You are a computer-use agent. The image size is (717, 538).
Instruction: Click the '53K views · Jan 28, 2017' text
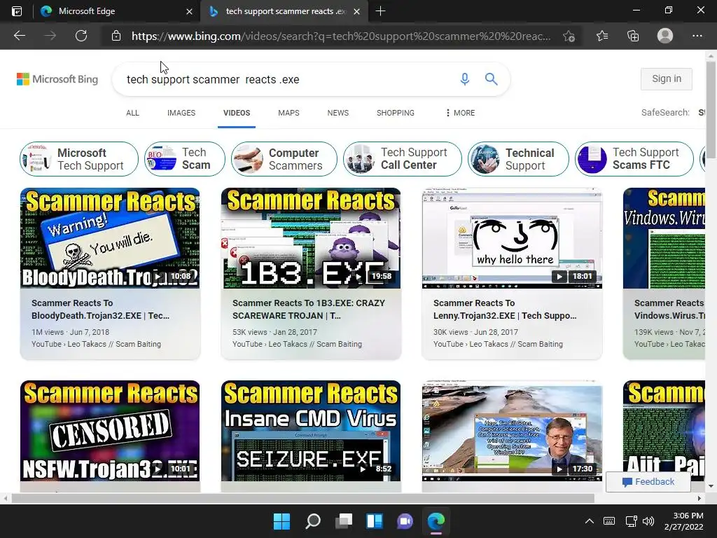(274, 332)
